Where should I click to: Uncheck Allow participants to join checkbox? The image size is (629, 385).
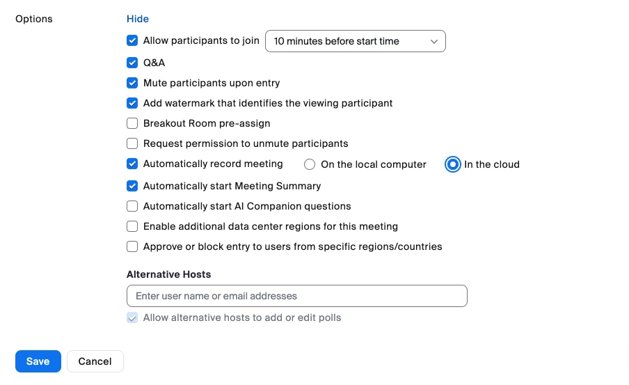point(132,41)
